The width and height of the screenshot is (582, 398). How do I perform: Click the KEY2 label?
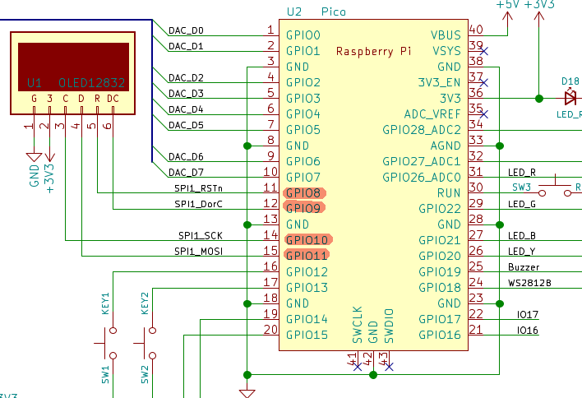click(x=145, y=303)
